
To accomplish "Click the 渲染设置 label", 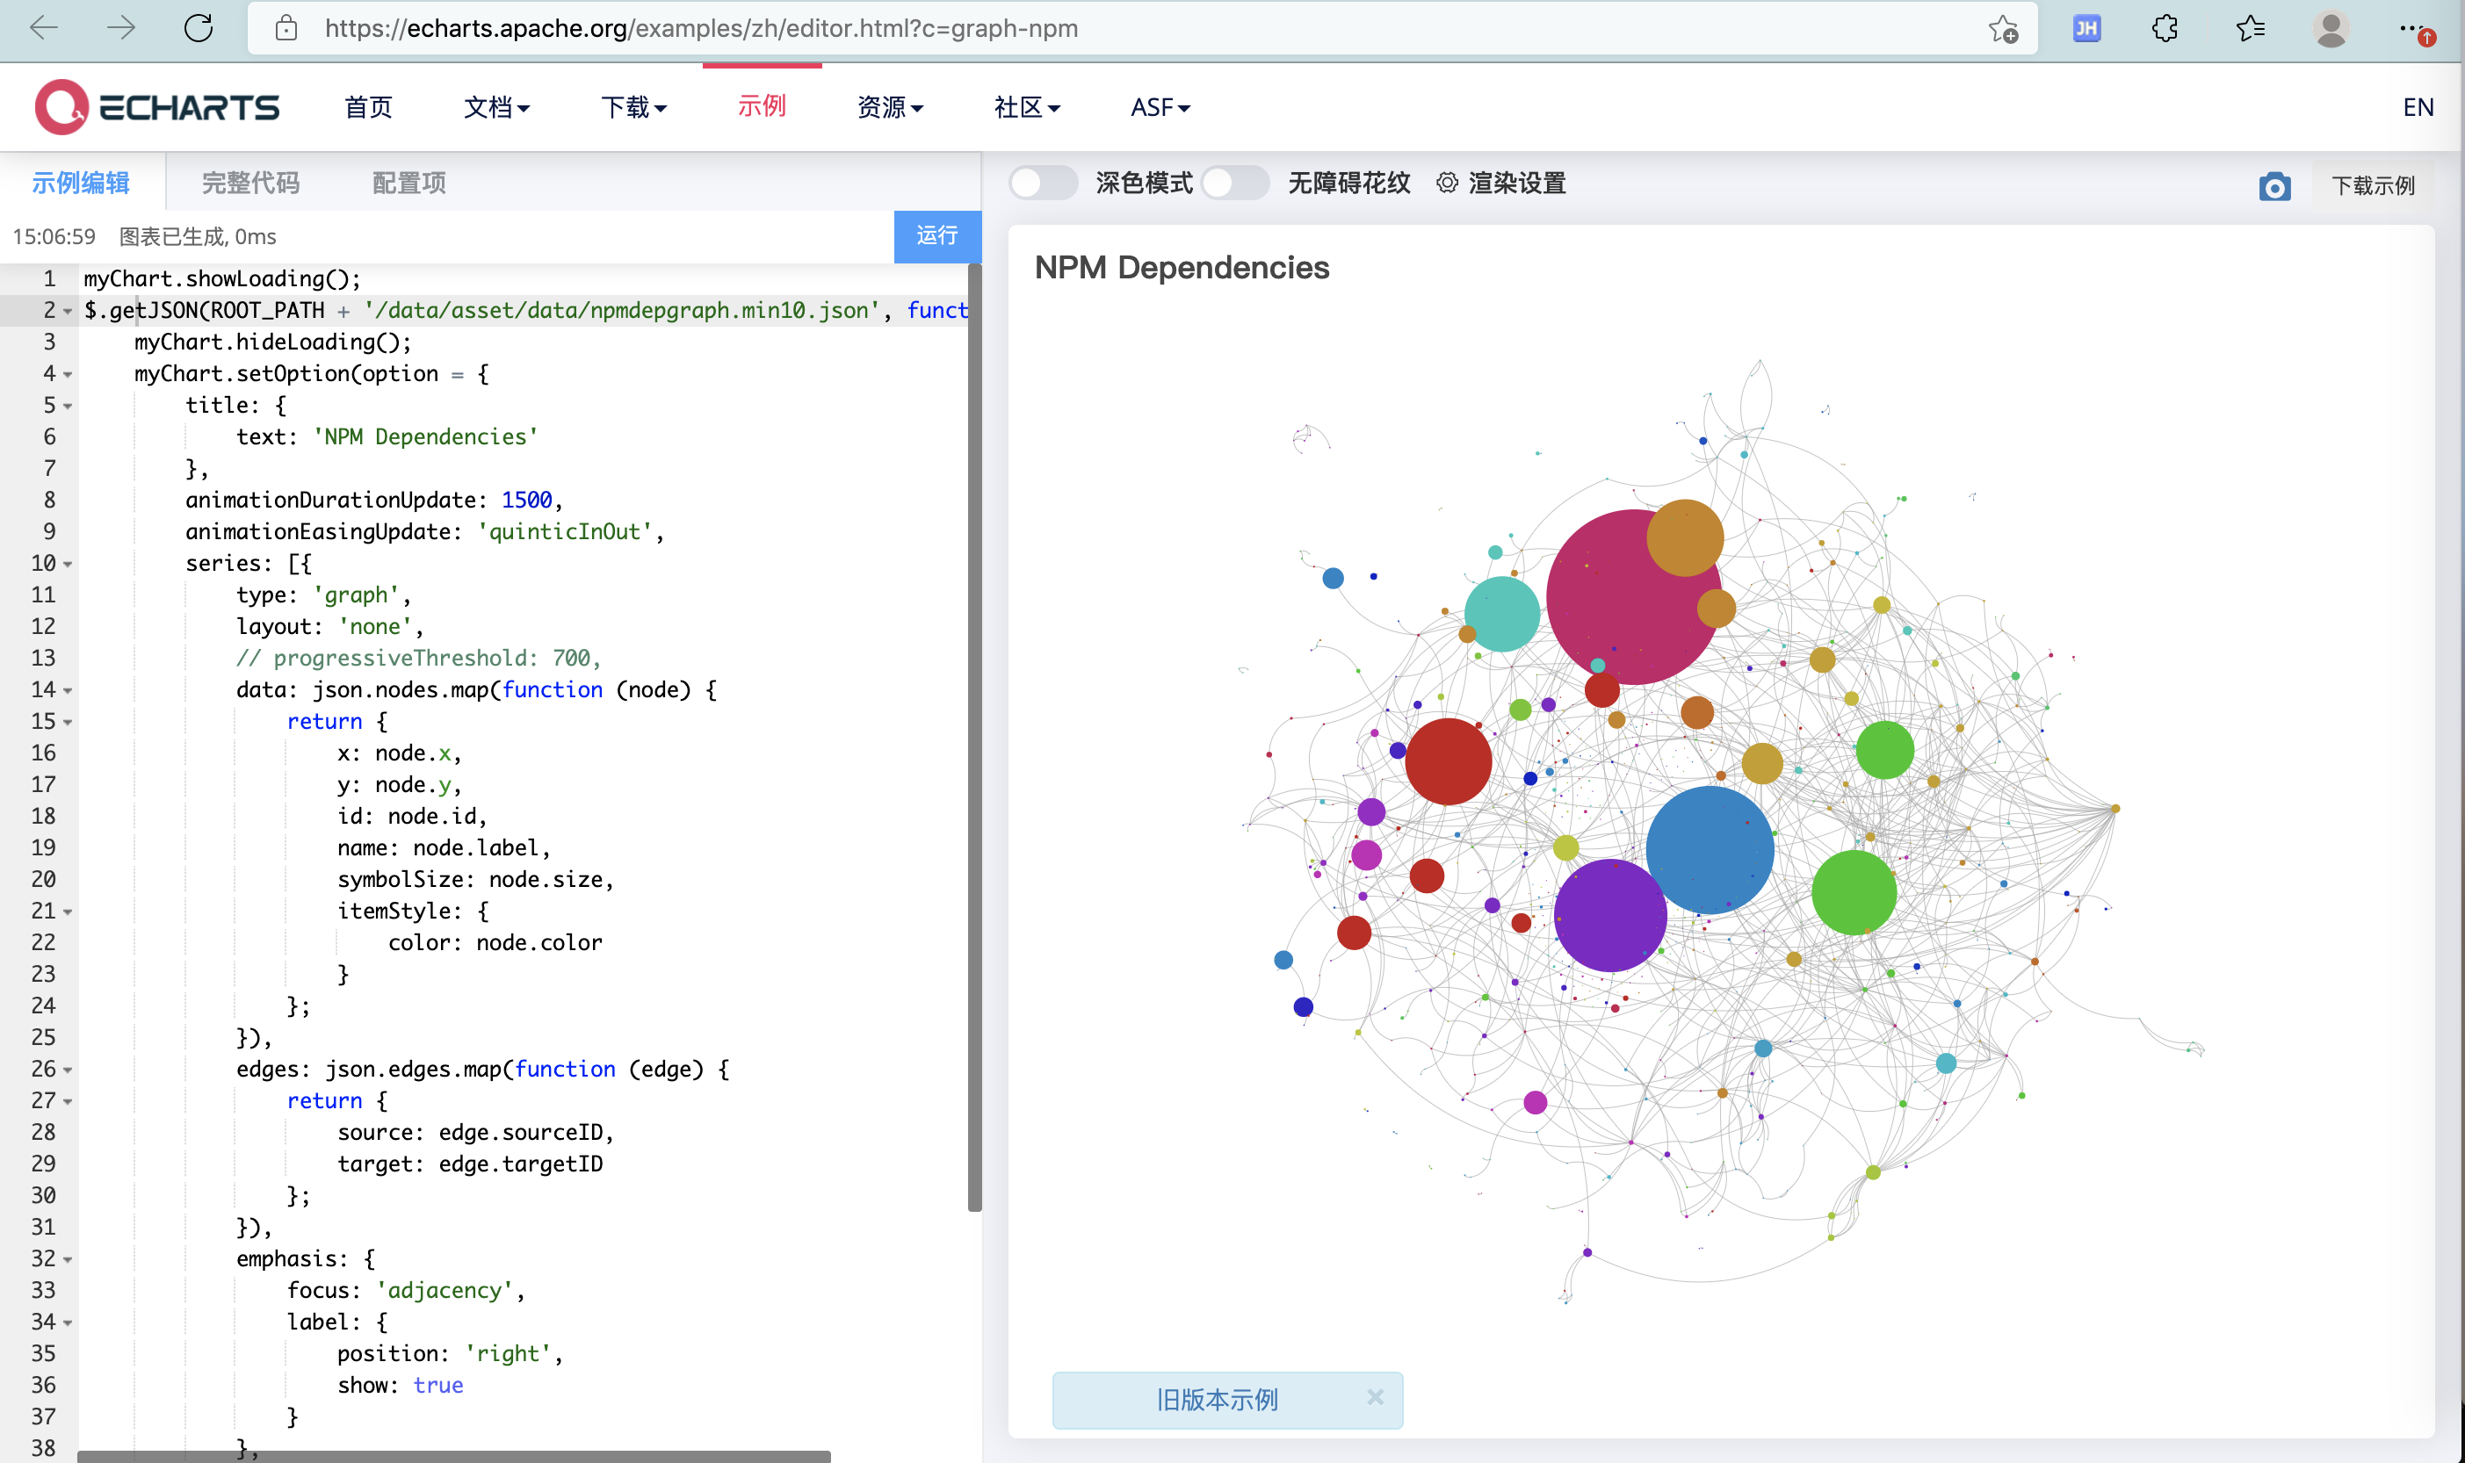I will (x=1516, y=183).
